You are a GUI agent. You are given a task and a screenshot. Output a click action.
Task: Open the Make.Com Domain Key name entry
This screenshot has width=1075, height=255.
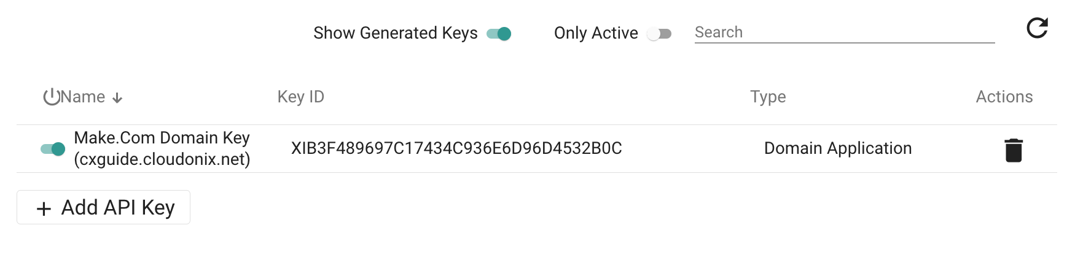coord(162,138)
